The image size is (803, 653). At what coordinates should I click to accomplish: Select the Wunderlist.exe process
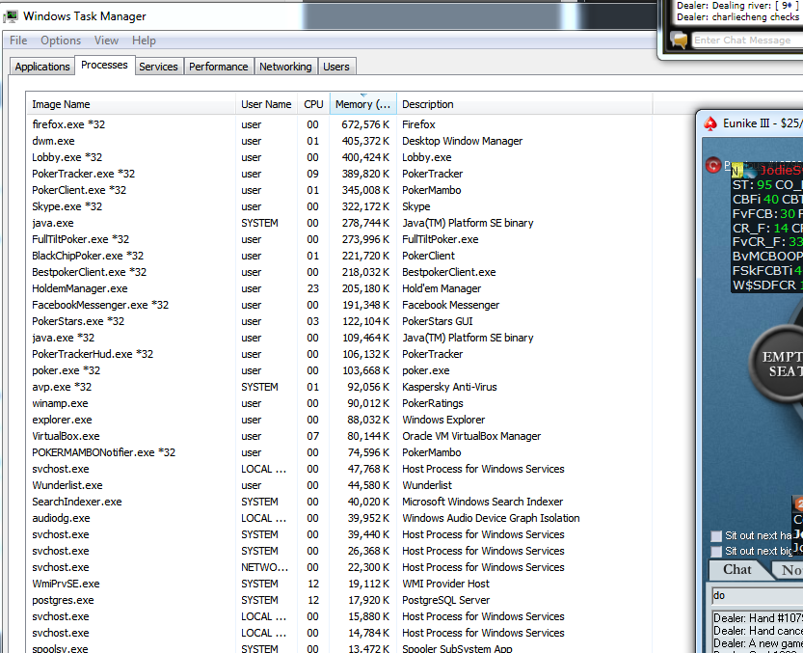click(339, 485)
